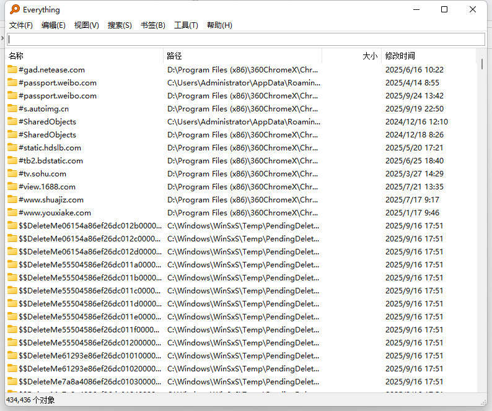The width and height of the screenshot is (492, 411).
Task: Click the date 2025/9/19 22:50
Action: coord(415,108)
